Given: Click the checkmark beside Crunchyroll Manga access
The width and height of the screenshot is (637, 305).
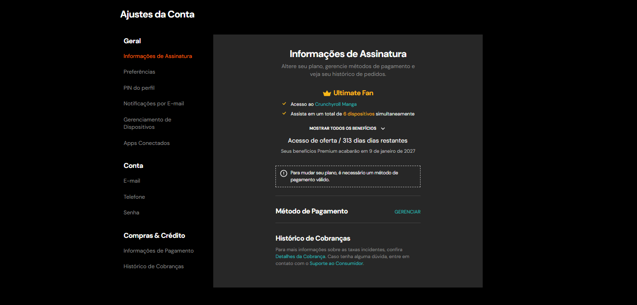Looking at the screenshot, I should tap(284, 104).
